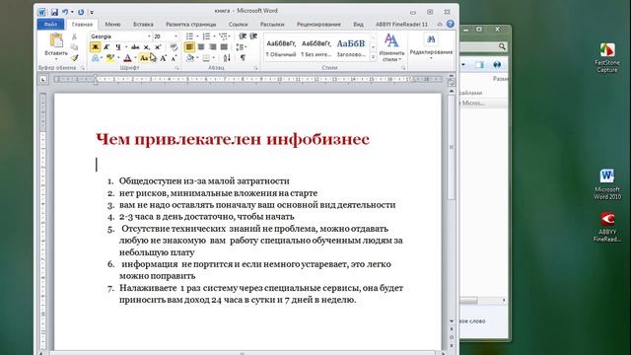631x355 pixels.
Task: Click the Copy icon in the clipboard group
Action: [75, 47]
